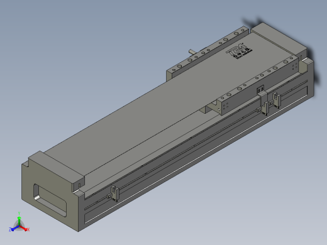Image resolution: width=327 pixels, height=245 pixels.
Task: Click the small black tag on the carriage side
Action: click(x=260, y=89)
